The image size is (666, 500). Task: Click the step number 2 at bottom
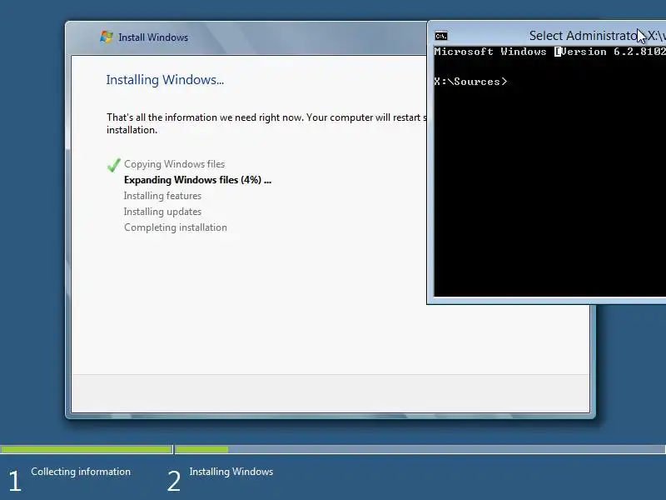174,481
